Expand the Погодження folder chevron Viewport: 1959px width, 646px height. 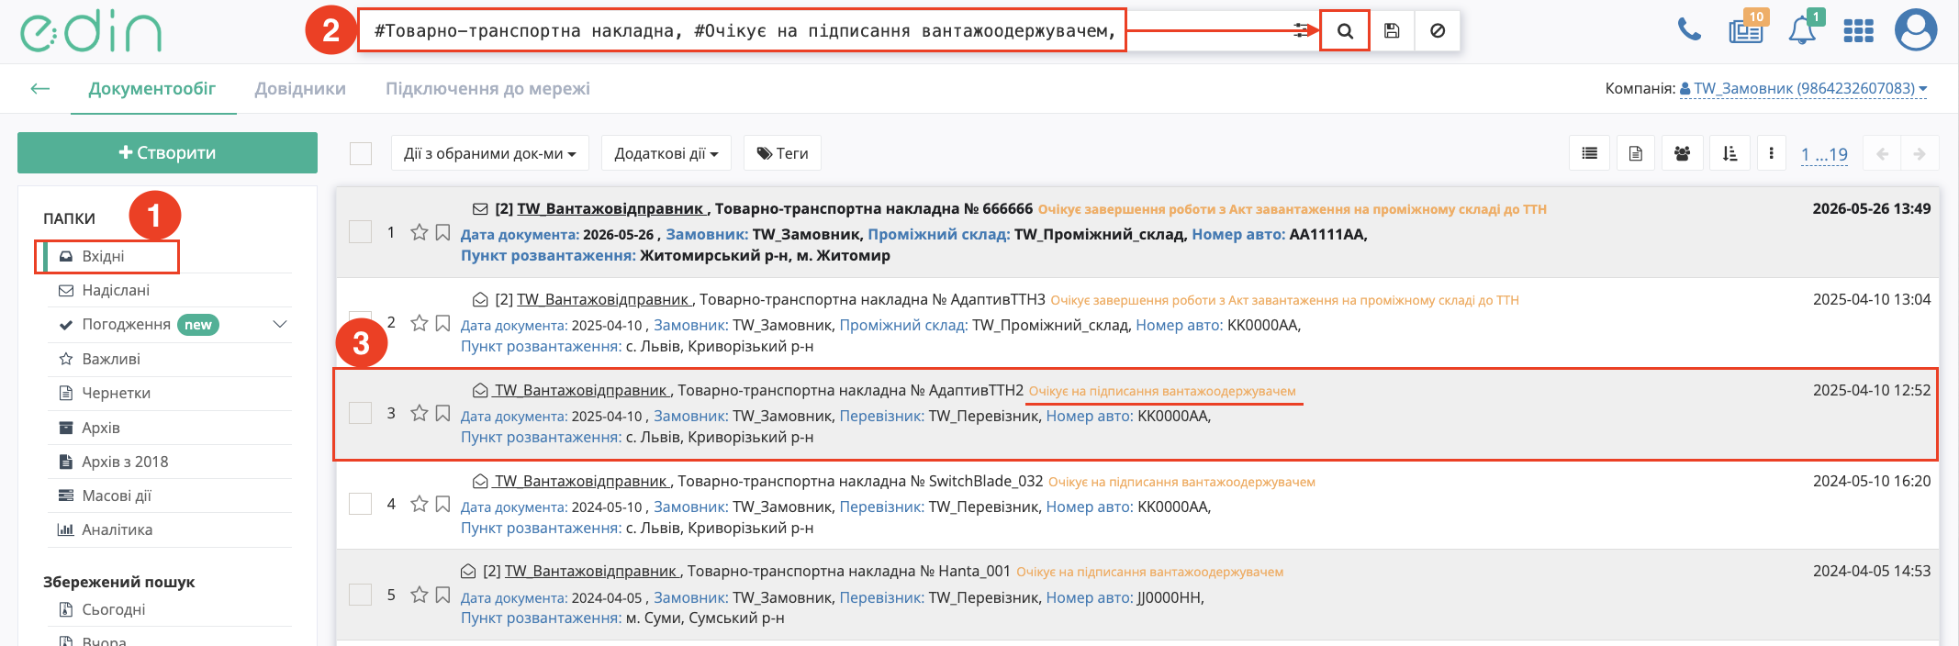[280, 324]
